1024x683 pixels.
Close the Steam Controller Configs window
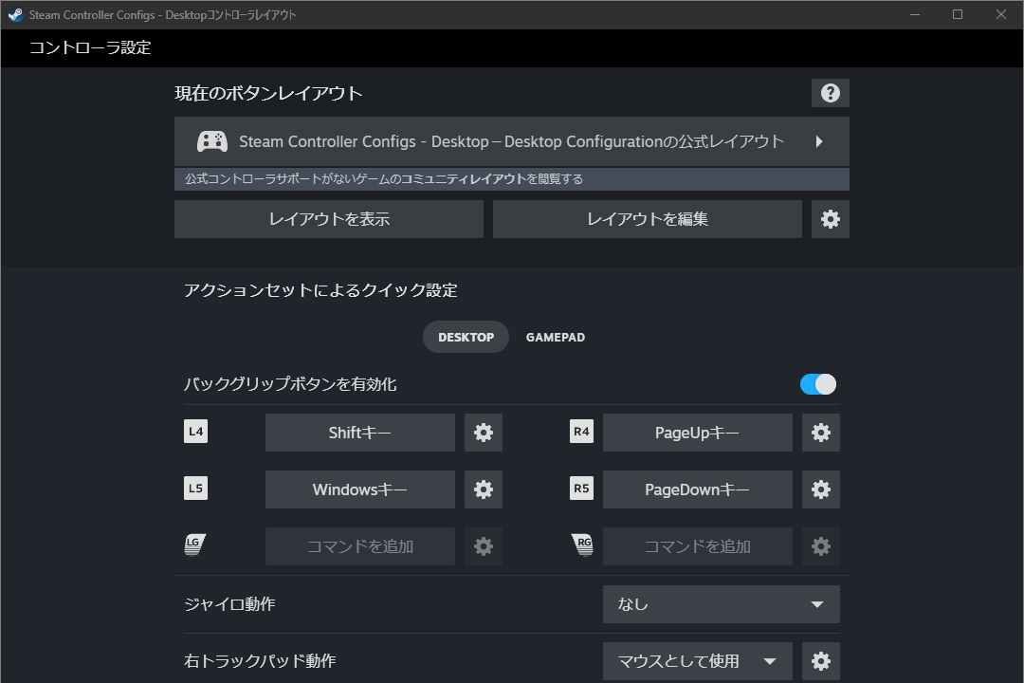(x=1001, y=14)
